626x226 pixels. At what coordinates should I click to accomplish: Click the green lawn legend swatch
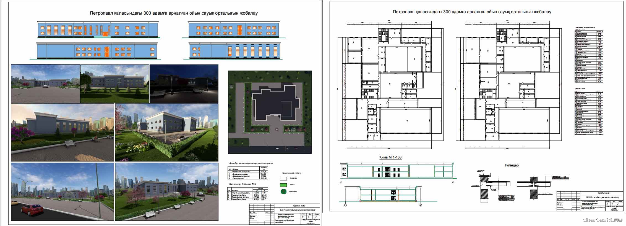point(284,185)
